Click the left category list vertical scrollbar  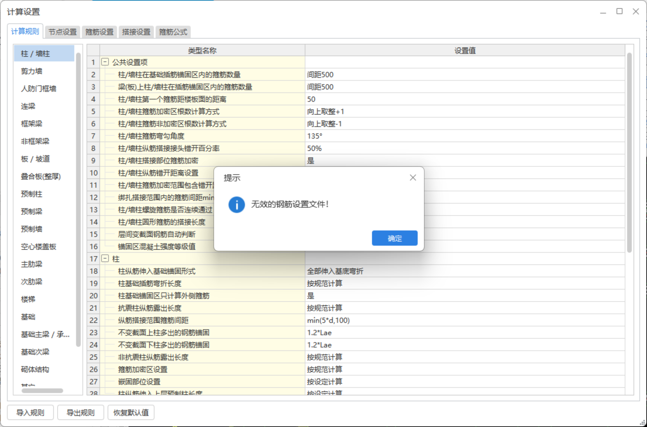(x=78, y=200)
